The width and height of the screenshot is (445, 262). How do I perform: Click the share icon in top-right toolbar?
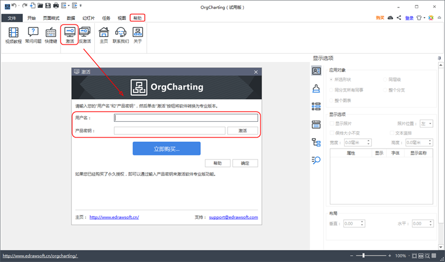(399, 18)
